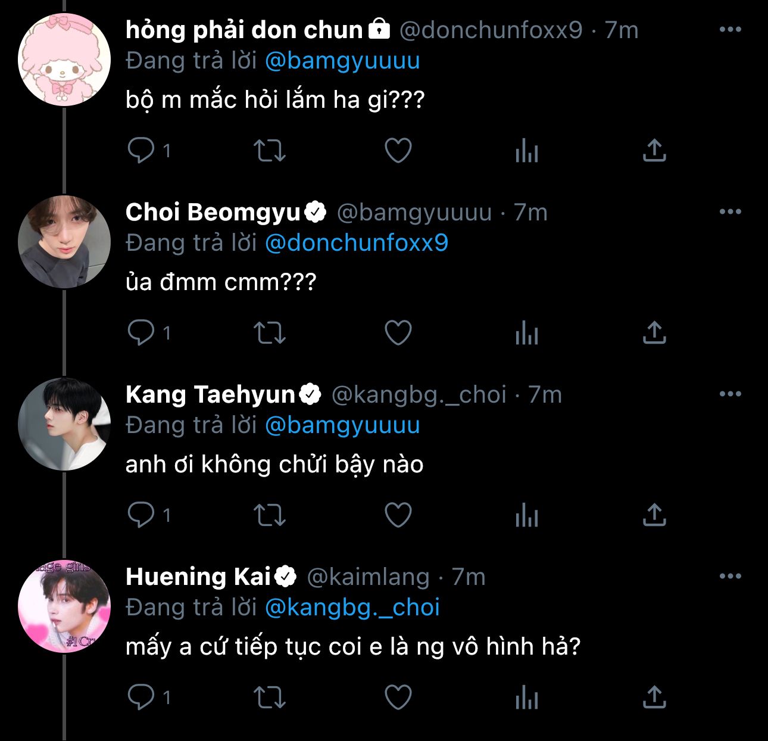The width and height of the screenshot is (768, 741).
Task: Open the @donchunfoxx9 mention link
Action: 356,243
